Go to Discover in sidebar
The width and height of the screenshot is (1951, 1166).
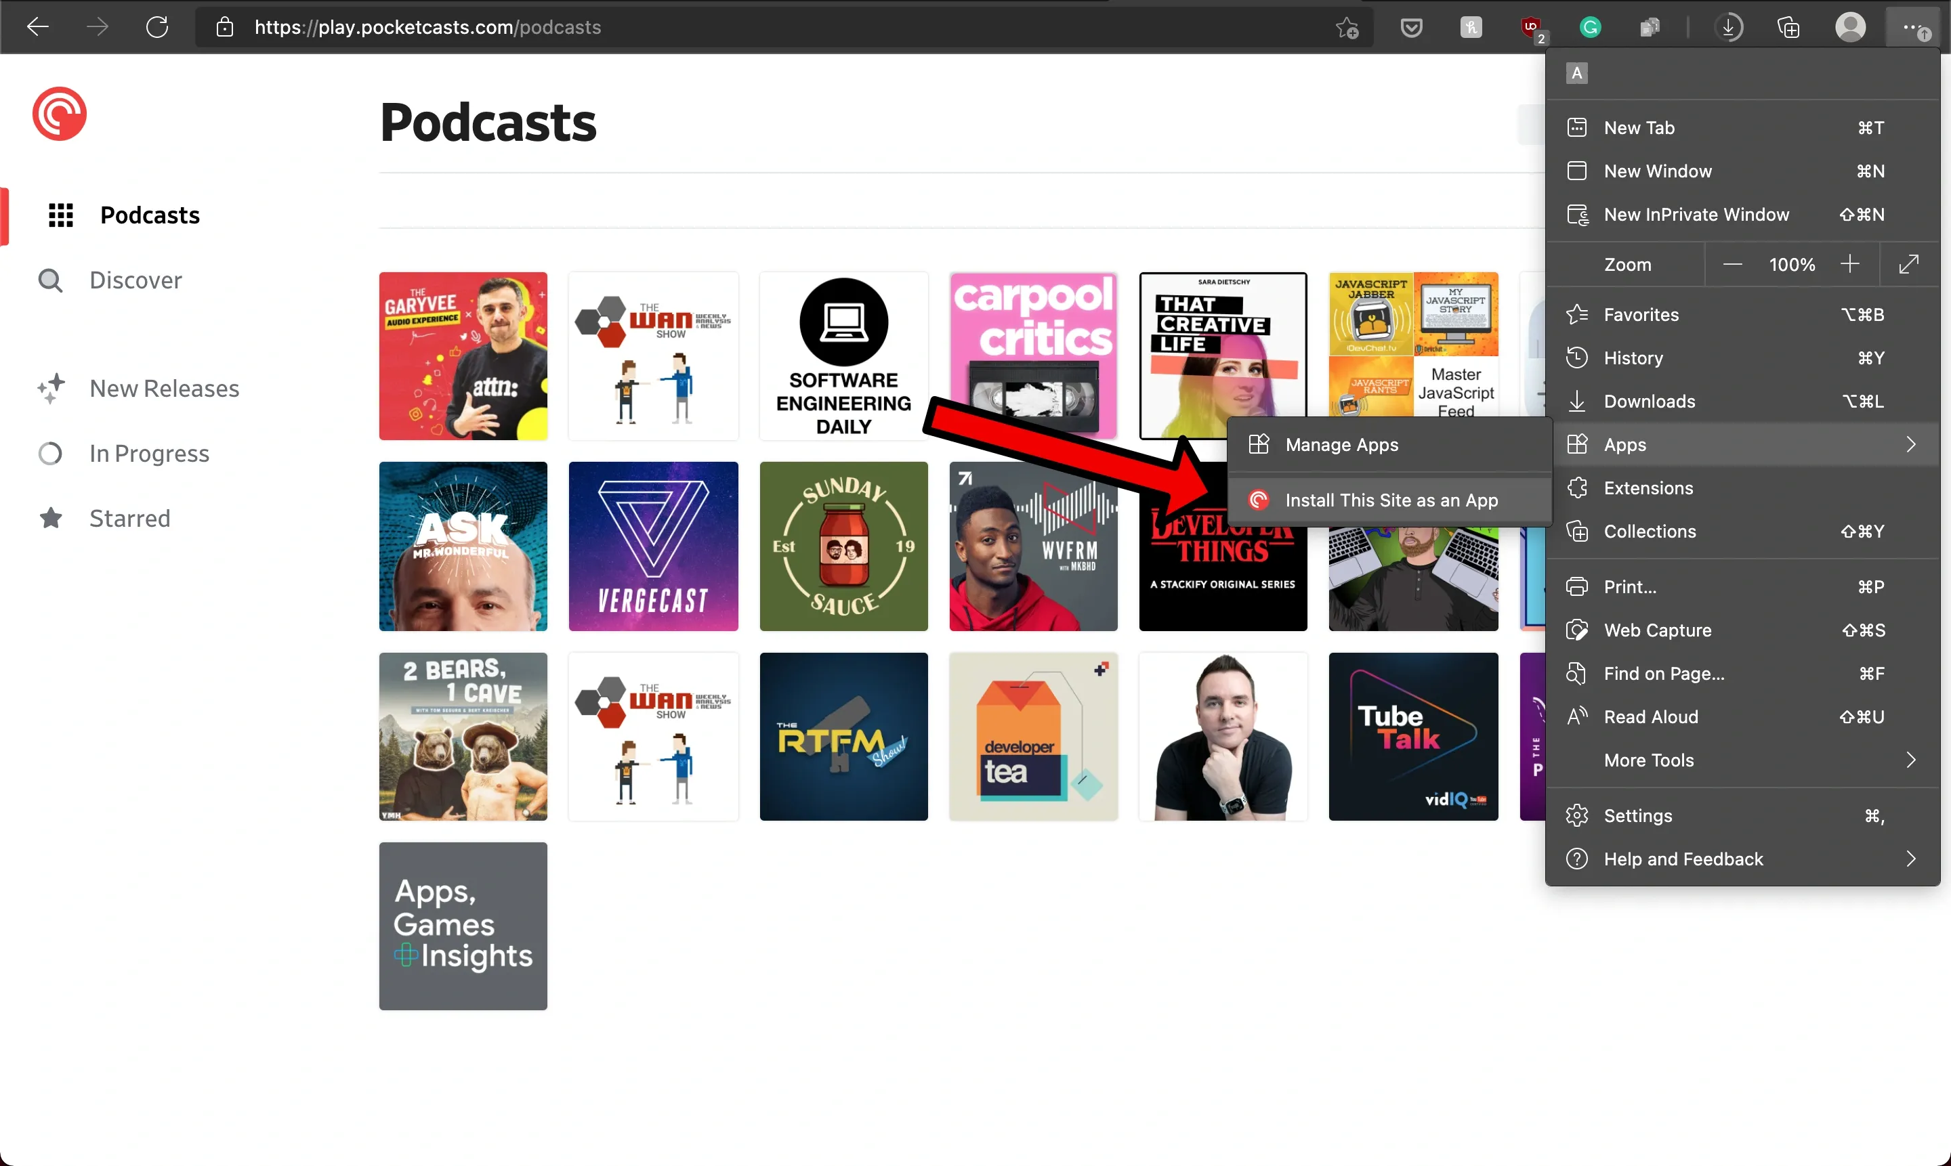click(x=135, y=280)
